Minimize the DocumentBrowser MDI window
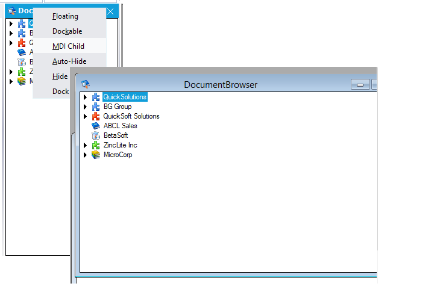This screenshot has width=437, height=304. [x=360, y=85]
